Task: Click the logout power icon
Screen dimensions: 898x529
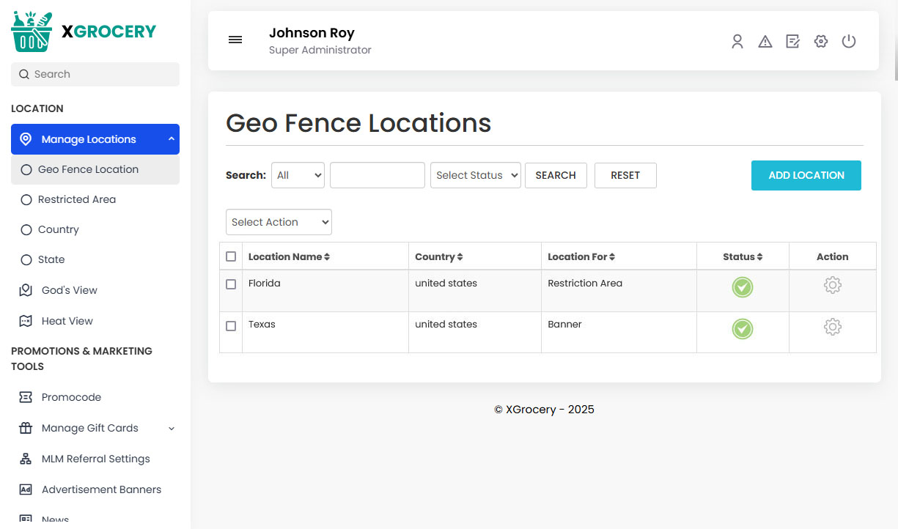Action: (x=849, y=42)
